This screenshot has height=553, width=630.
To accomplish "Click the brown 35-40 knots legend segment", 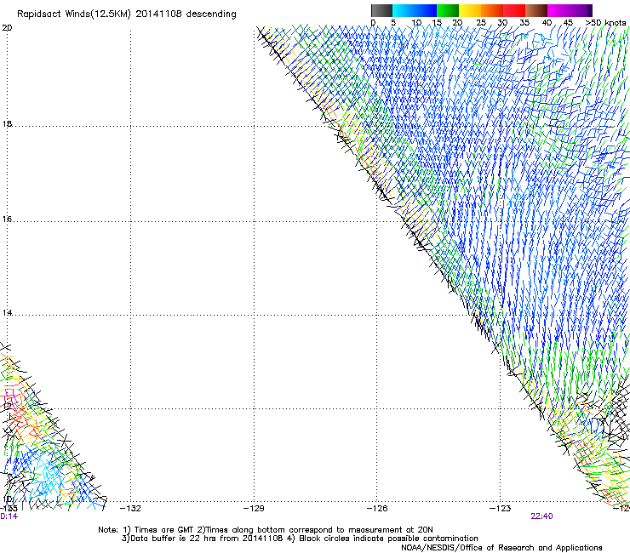I will point(536,10).
